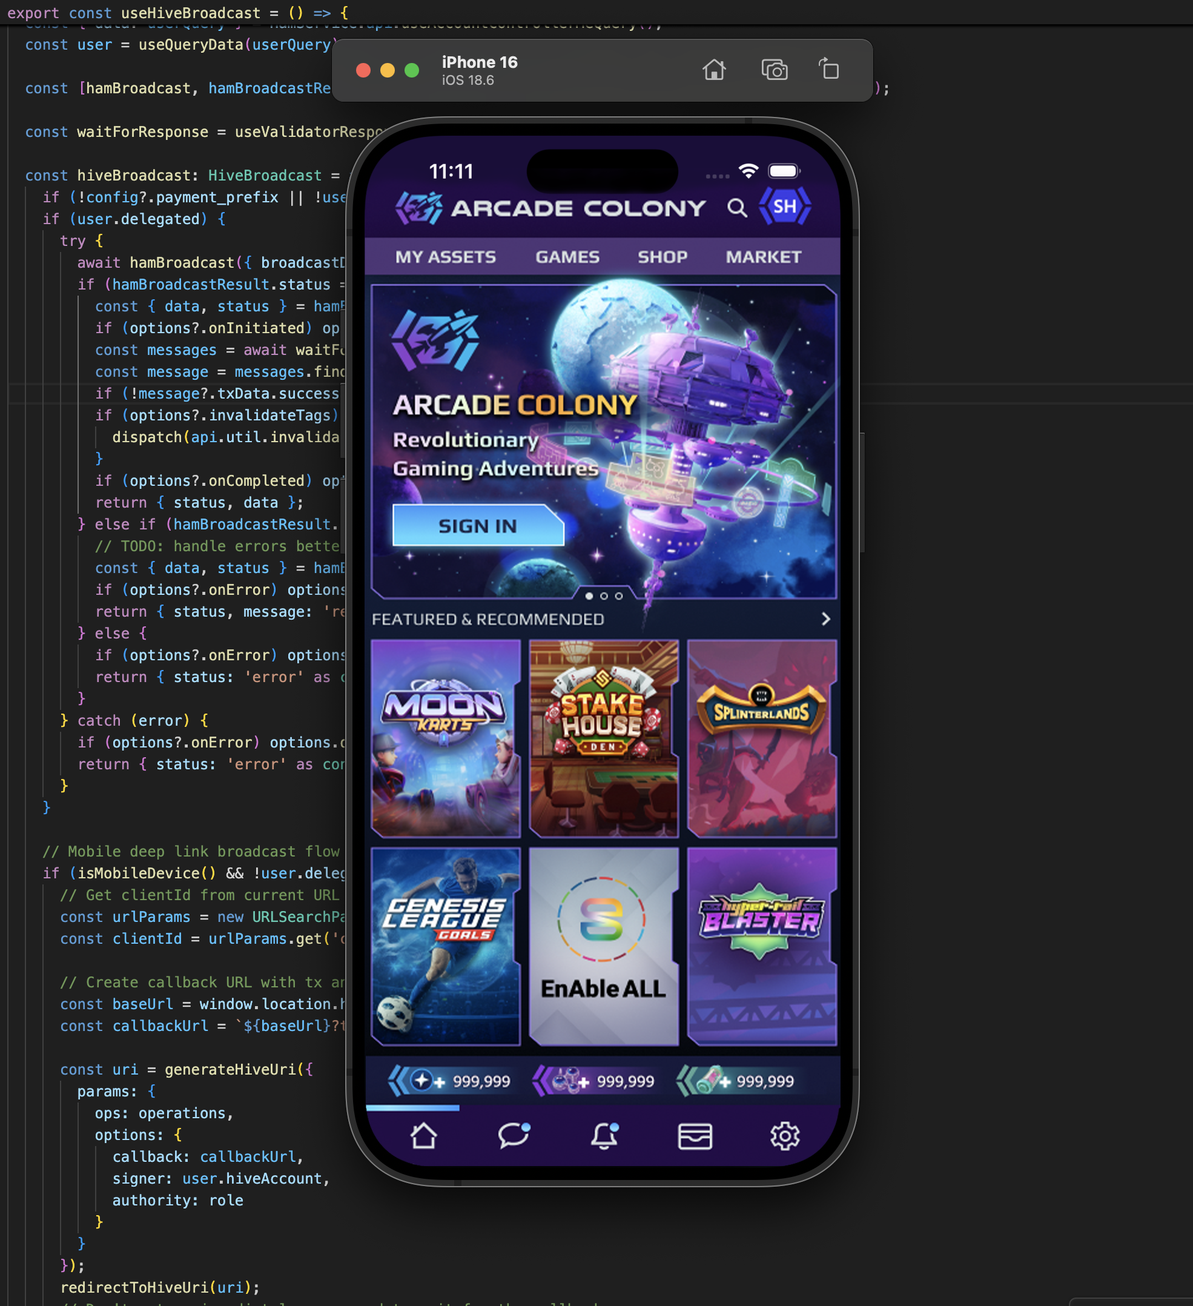The image size is (1193, 1306).
Task: Rotate the iPhone 16 simulator device
Action: pyautogui.click(x=828, y=68)
